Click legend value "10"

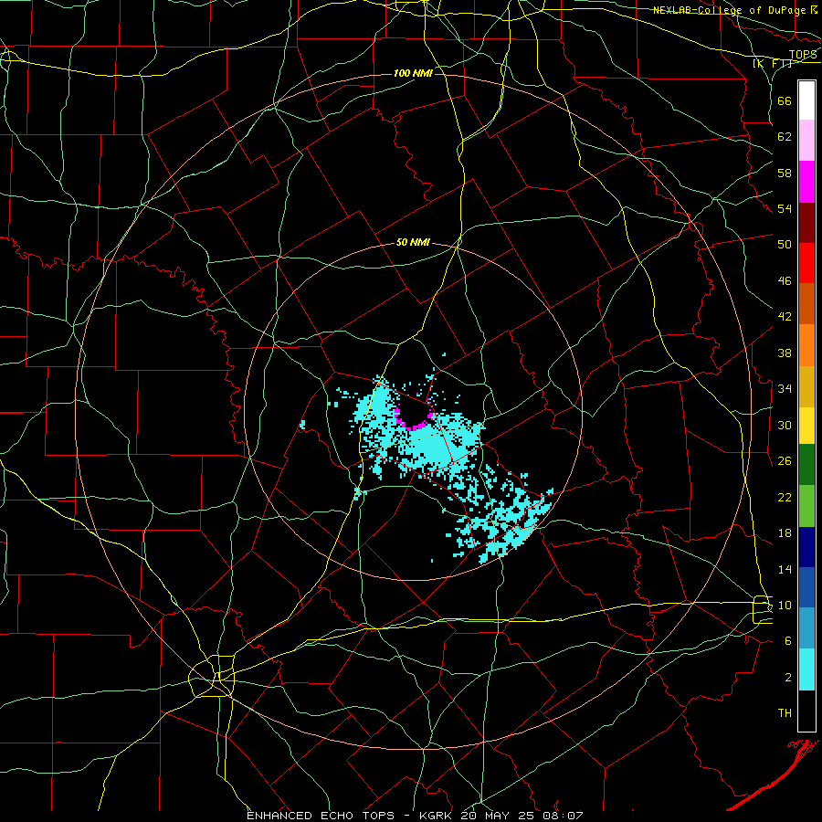tap(785, 605)
